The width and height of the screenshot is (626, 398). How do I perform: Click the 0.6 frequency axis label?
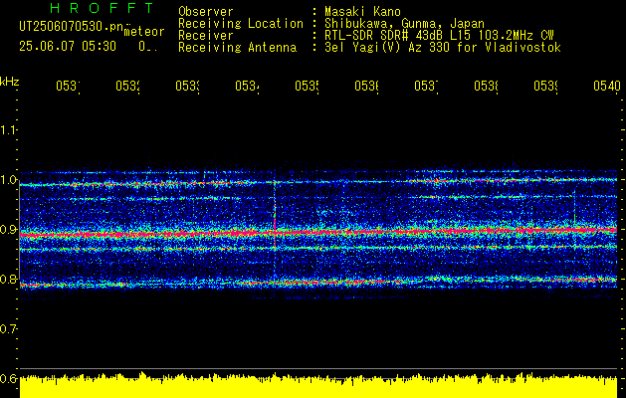[x=8, y=378]
